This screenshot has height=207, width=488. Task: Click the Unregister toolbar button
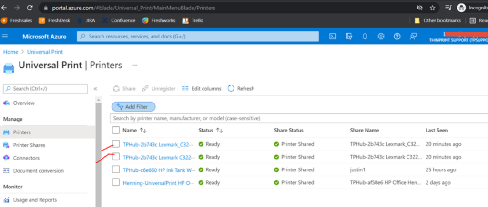coord(159,89)
